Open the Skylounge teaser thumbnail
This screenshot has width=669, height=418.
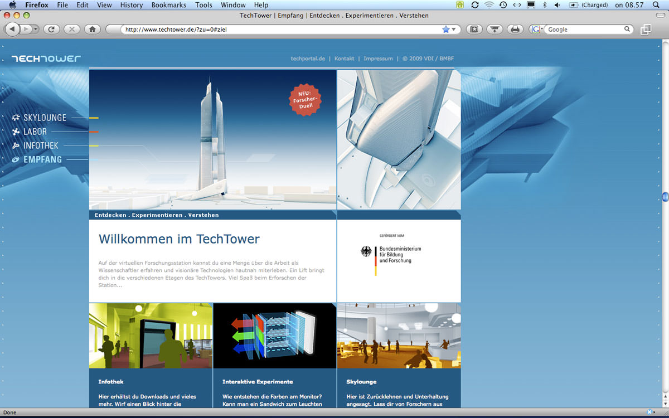399,336
